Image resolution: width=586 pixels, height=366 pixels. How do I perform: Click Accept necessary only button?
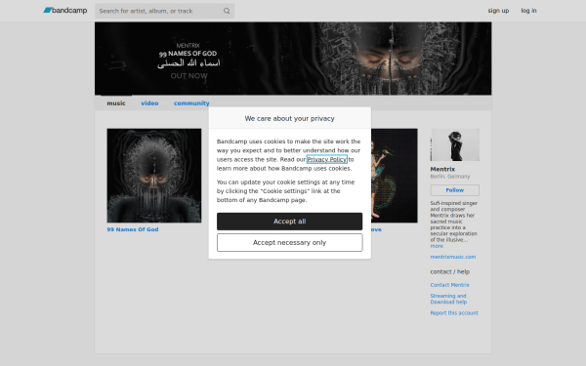pos(289,242)
